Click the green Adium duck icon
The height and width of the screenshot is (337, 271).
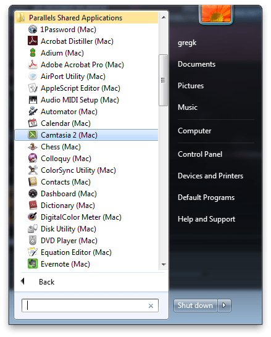(x=33, y=52)
